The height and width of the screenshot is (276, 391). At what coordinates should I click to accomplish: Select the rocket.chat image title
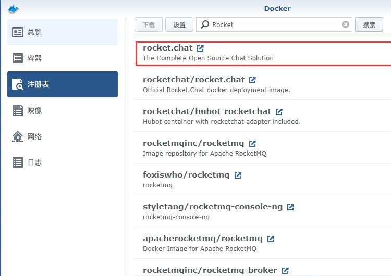click(167, 48)
